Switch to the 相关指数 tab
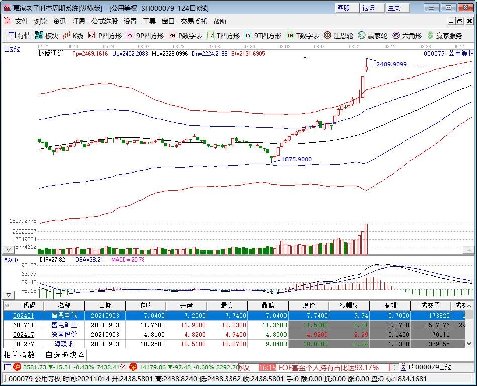Viewport: 477px width, 386px height. 19,355
